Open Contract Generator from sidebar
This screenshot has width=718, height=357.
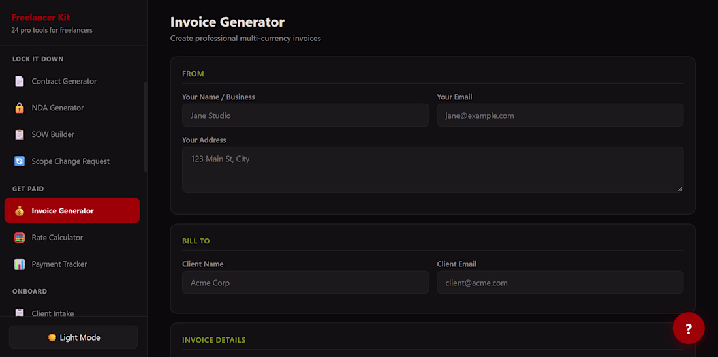(x=72, y=81)
